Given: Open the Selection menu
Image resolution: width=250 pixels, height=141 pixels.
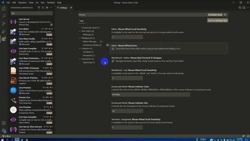Looking at the screenshot, I should click(x=22, y=3).
